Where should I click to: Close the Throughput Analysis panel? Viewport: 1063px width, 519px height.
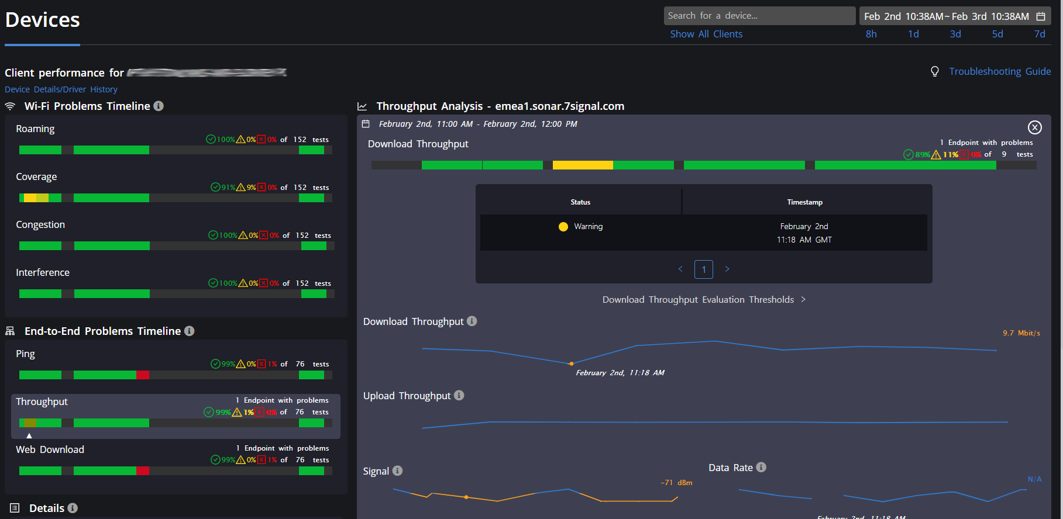coord(1034,127)
